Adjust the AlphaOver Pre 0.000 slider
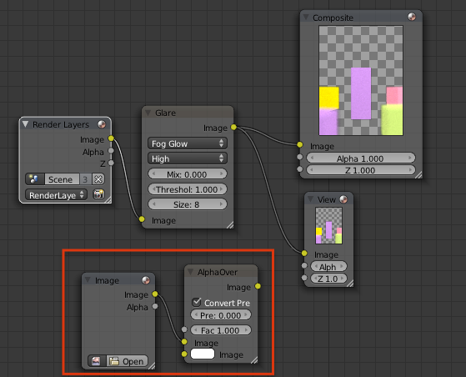466x377 pixels. click(221, 314)
